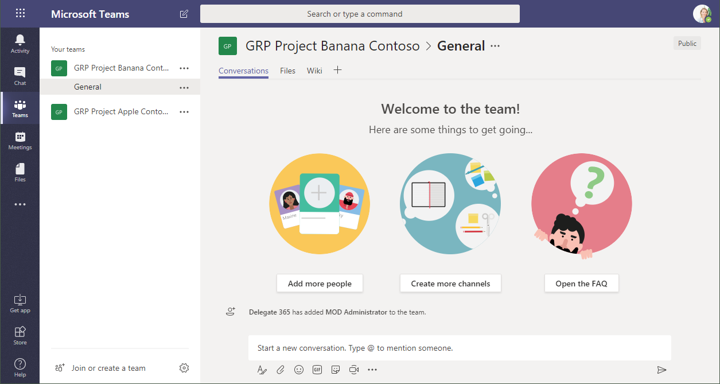Switch to the Files tab
720x384 pixels.
pos(287,71)
